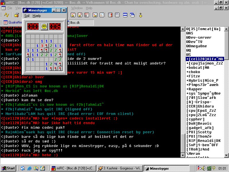Click the Minestryger title bar mine icon

pos(25,10)
